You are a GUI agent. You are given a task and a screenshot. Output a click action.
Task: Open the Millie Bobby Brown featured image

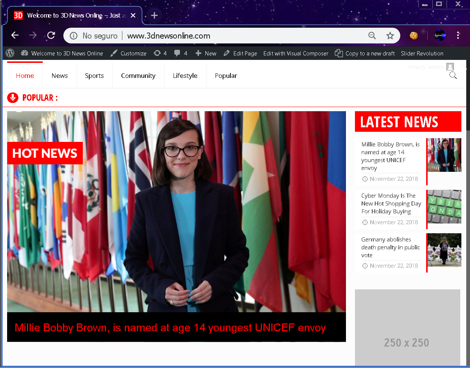tap(177, 212)
